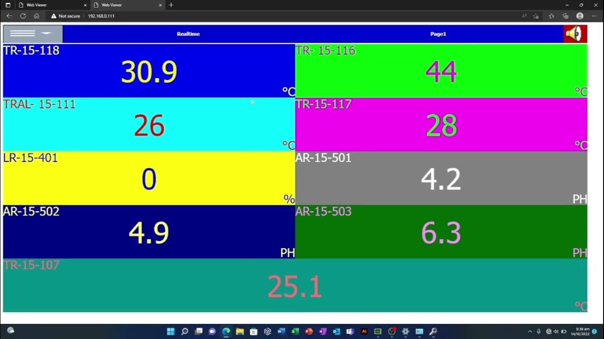
Task: Open taskbar Search
Action: [x=185, y=331]
